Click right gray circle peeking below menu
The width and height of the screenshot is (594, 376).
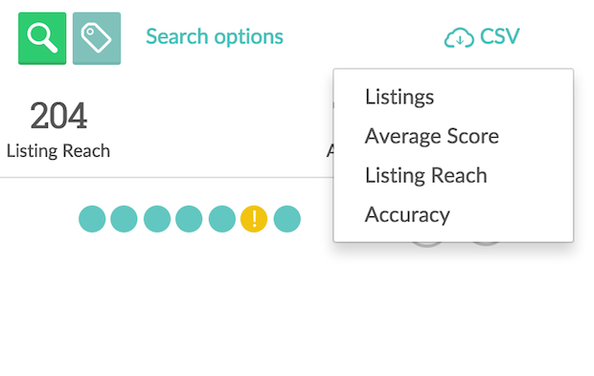point(486,244)
